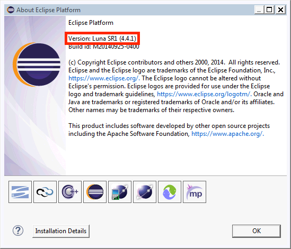Click the Eclipse Platform feature icon
The width and height of the screenshot is (291, 249).
[x=95, y=192]
